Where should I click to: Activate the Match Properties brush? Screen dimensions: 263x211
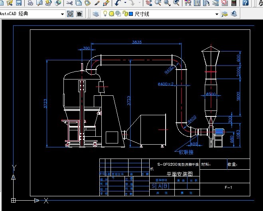97,3
